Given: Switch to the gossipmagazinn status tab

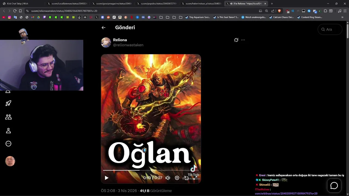Looking at the screenshot, I should (112, 4).
